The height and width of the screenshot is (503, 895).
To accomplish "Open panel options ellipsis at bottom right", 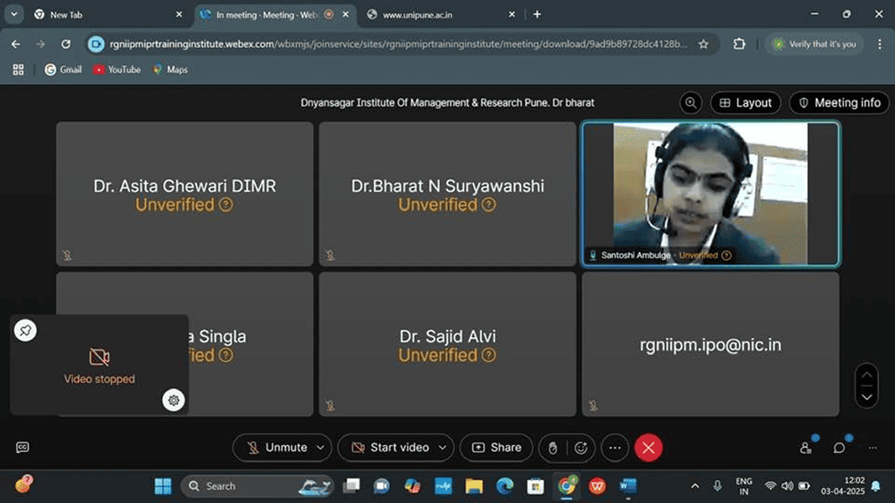I will (x=872, y=449).
